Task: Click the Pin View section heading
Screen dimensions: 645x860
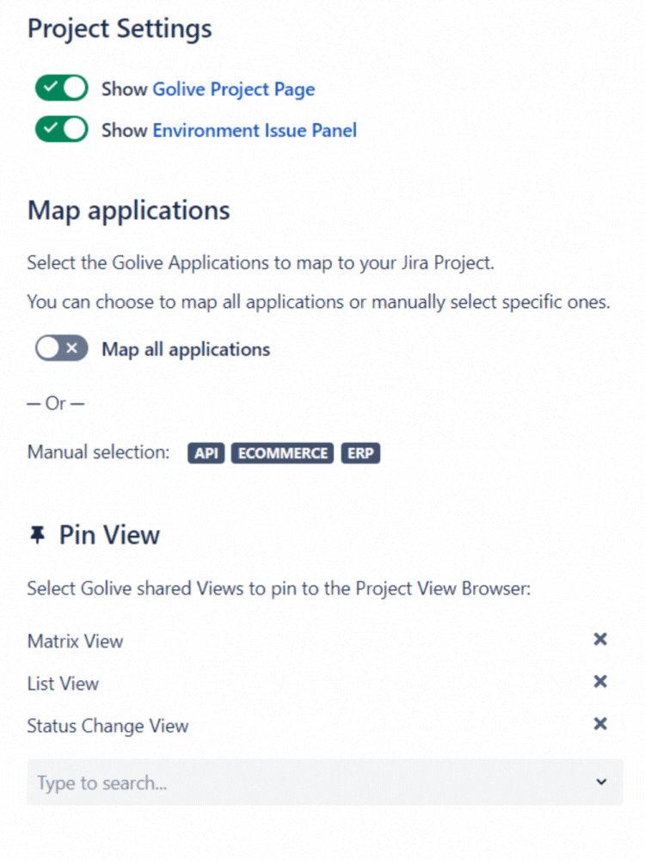Action: pos(109,534)
